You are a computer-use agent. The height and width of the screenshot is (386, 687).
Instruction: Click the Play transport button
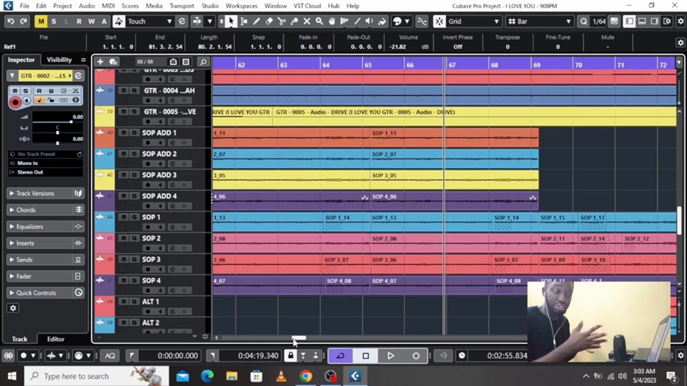click(391, 355)
